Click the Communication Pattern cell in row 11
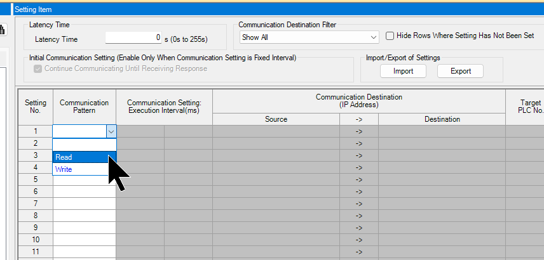The height and width of the screenshot is (260, 544). point(85,252)
